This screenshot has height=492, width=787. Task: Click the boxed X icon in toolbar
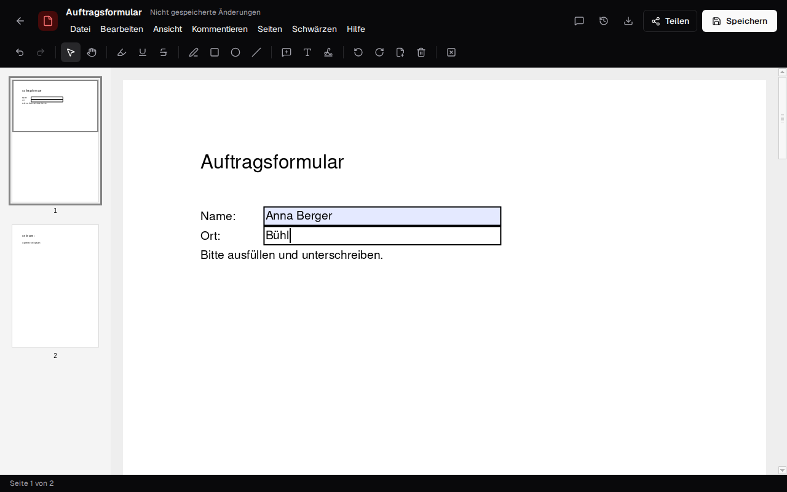[x=451, y=52]
